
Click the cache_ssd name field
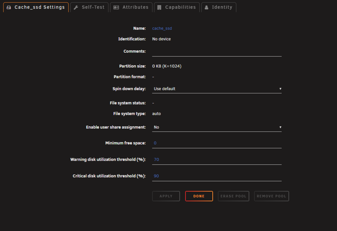[162, 28]
